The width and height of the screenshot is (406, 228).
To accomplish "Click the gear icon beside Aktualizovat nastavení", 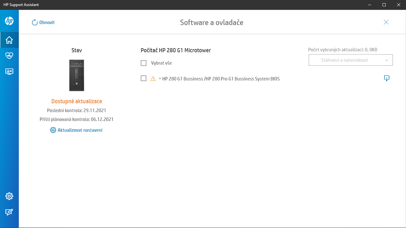I will 53,130.
